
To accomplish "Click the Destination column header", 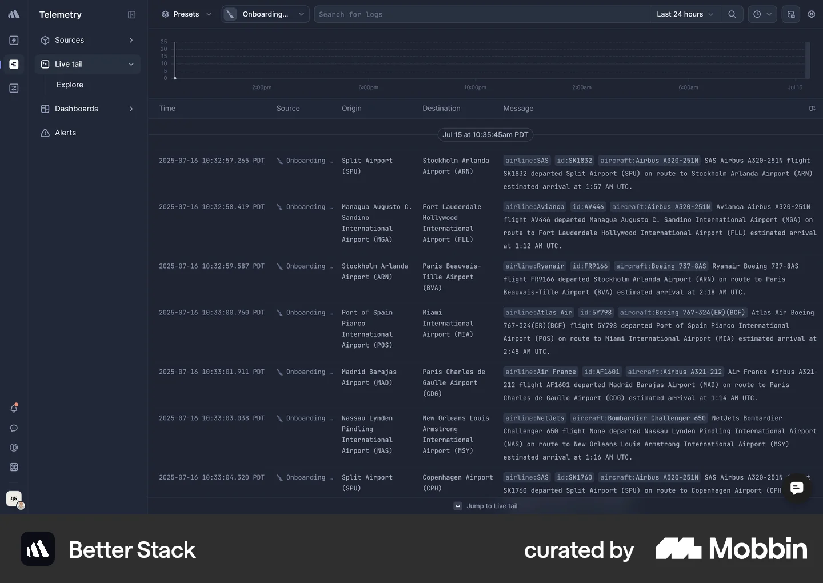I will [x=441, y=109].
